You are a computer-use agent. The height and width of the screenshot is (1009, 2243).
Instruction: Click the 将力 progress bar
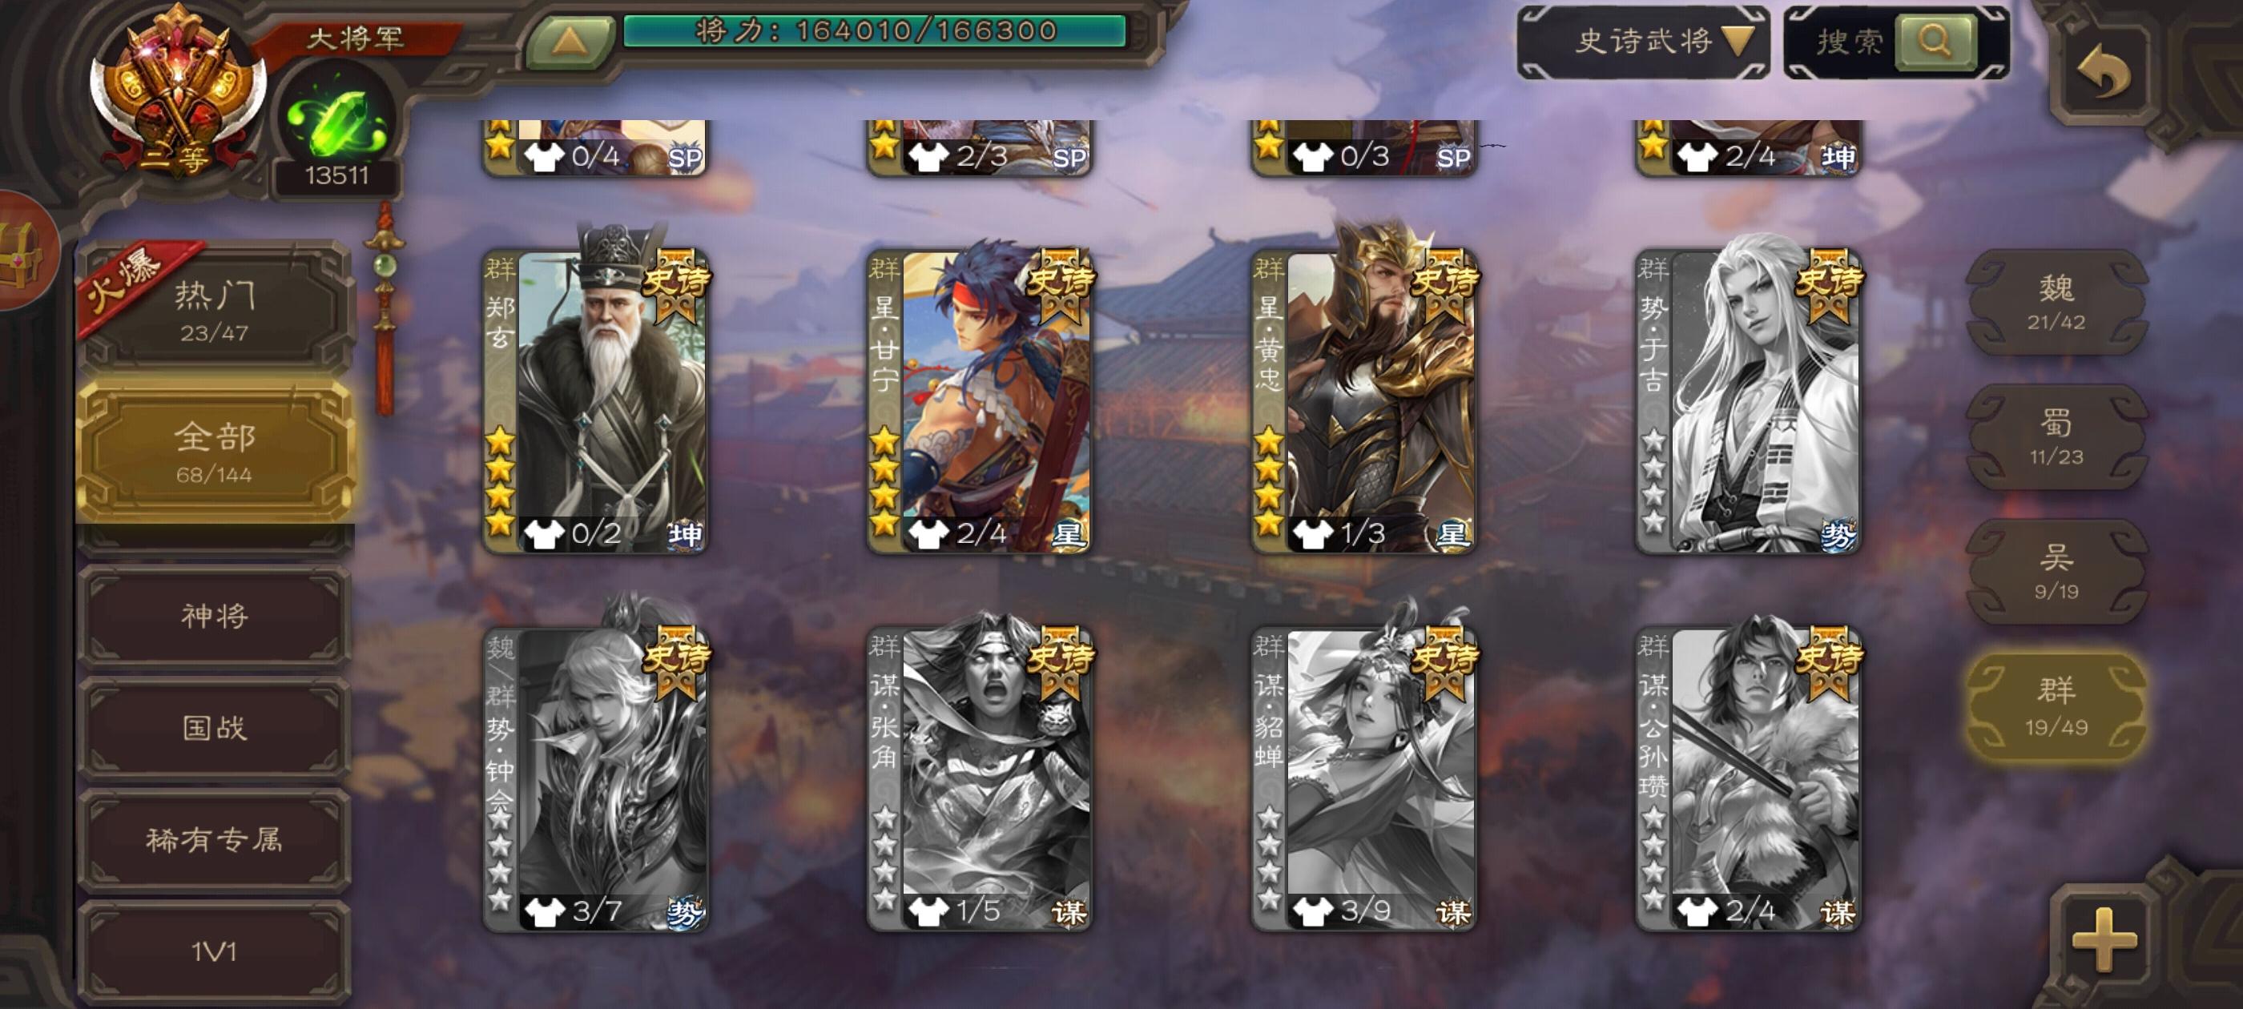tap(874, 30)
